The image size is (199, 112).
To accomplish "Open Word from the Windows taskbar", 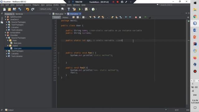I will pyautogui.click(x=195, y=30).
